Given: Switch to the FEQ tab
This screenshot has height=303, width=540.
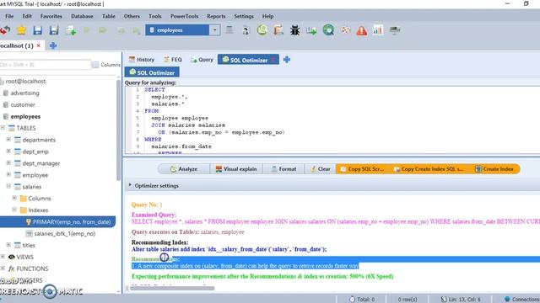Looking at the screenshot, I should coord(172,60).
